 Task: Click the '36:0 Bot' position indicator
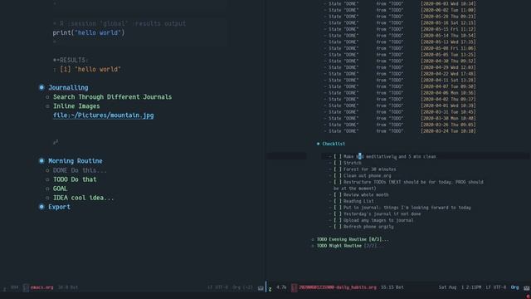[x=68, y=287]
